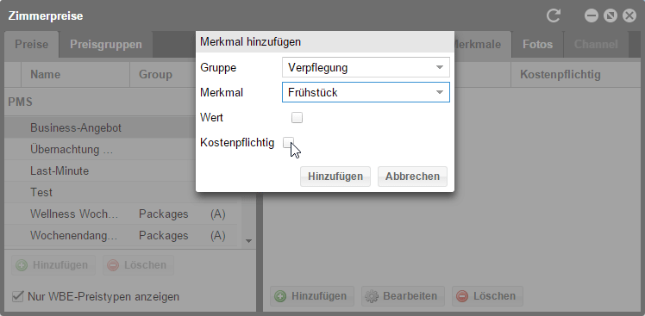Click green plus icon under price list
Image resolution: width=645 pixels, height=316 pixels.
tap(22, 265)
